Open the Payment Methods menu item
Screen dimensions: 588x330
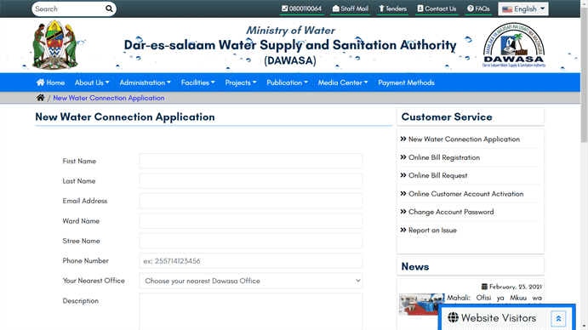[x=406, y=82]
